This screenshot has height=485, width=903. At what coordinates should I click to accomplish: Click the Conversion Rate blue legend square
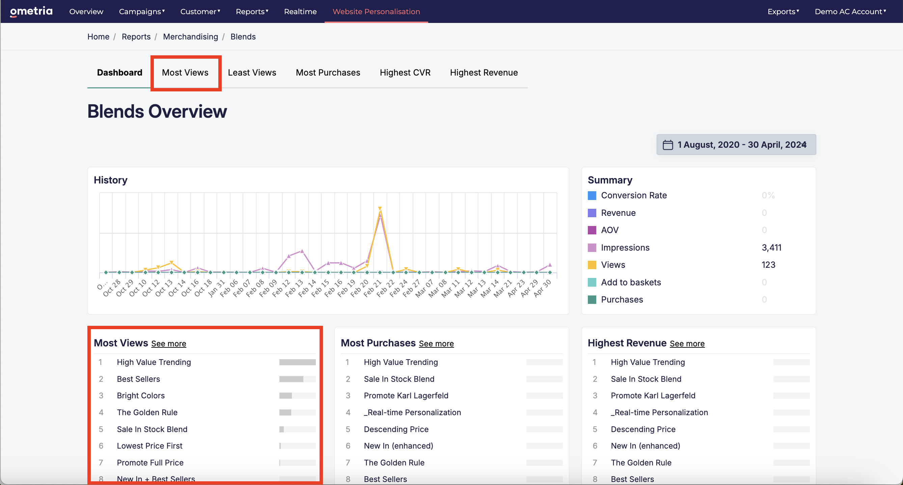(592, 195)
